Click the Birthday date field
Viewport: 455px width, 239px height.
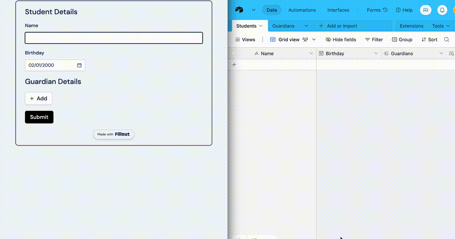click(55, 65)
